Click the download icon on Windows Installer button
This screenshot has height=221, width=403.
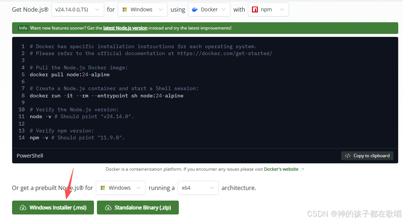23,208
